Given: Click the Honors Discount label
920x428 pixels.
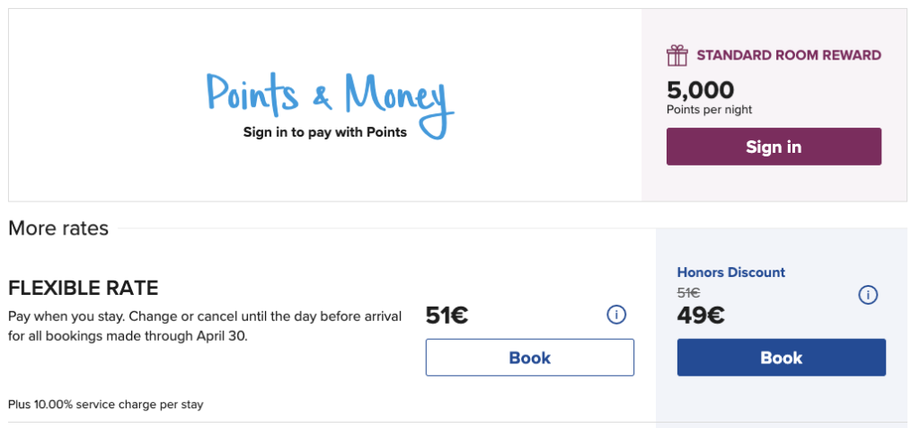Looking at the screenshot, I should click(x=730, y=272).
